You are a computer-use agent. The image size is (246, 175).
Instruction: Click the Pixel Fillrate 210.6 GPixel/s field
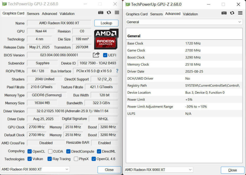coord(42,87)
